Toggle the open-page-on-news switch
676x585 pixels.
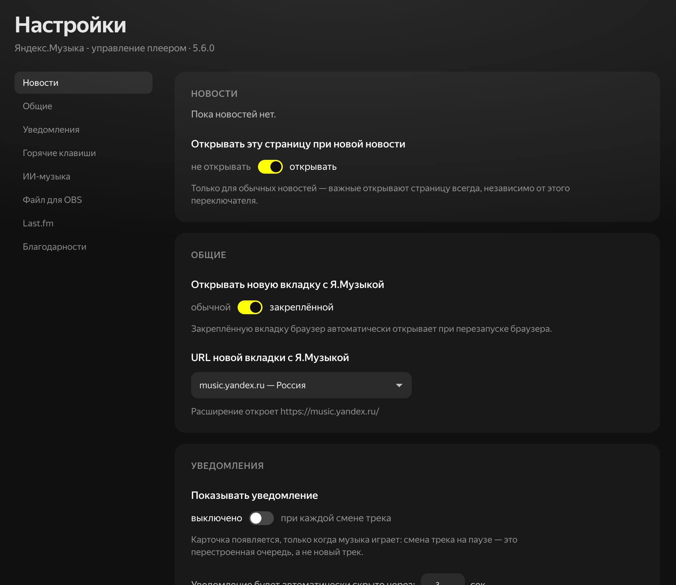(x=270, y=167)
